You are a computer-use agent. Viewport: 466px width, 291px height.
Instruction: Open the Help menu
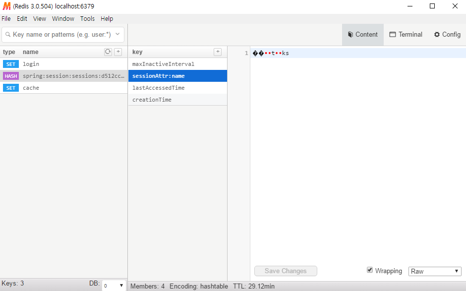107,18
